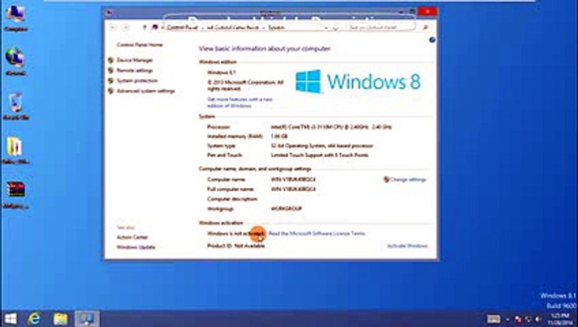The image size is (578, 327).
Task: Click the Control Panel address bar icon
Action: [x=155, y=28]
